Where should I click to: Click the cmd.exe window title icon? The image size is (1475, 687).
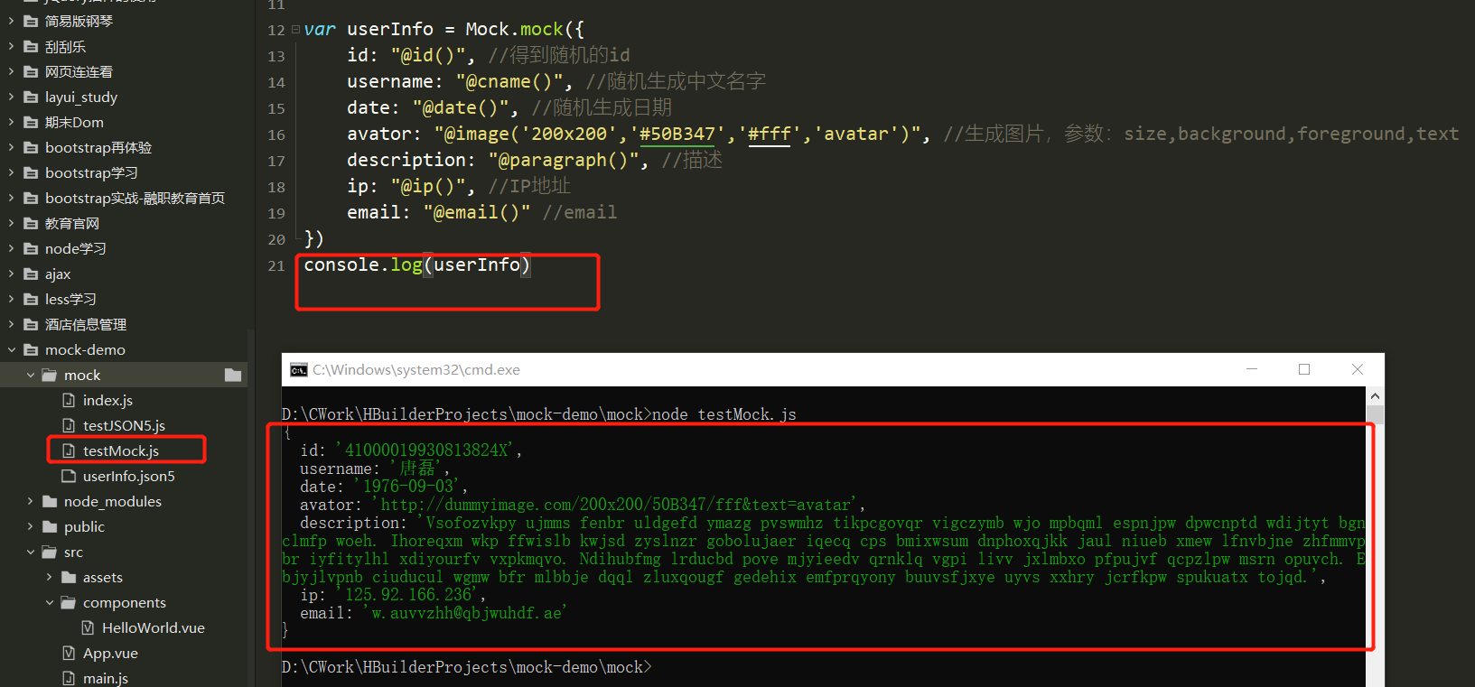299,370
